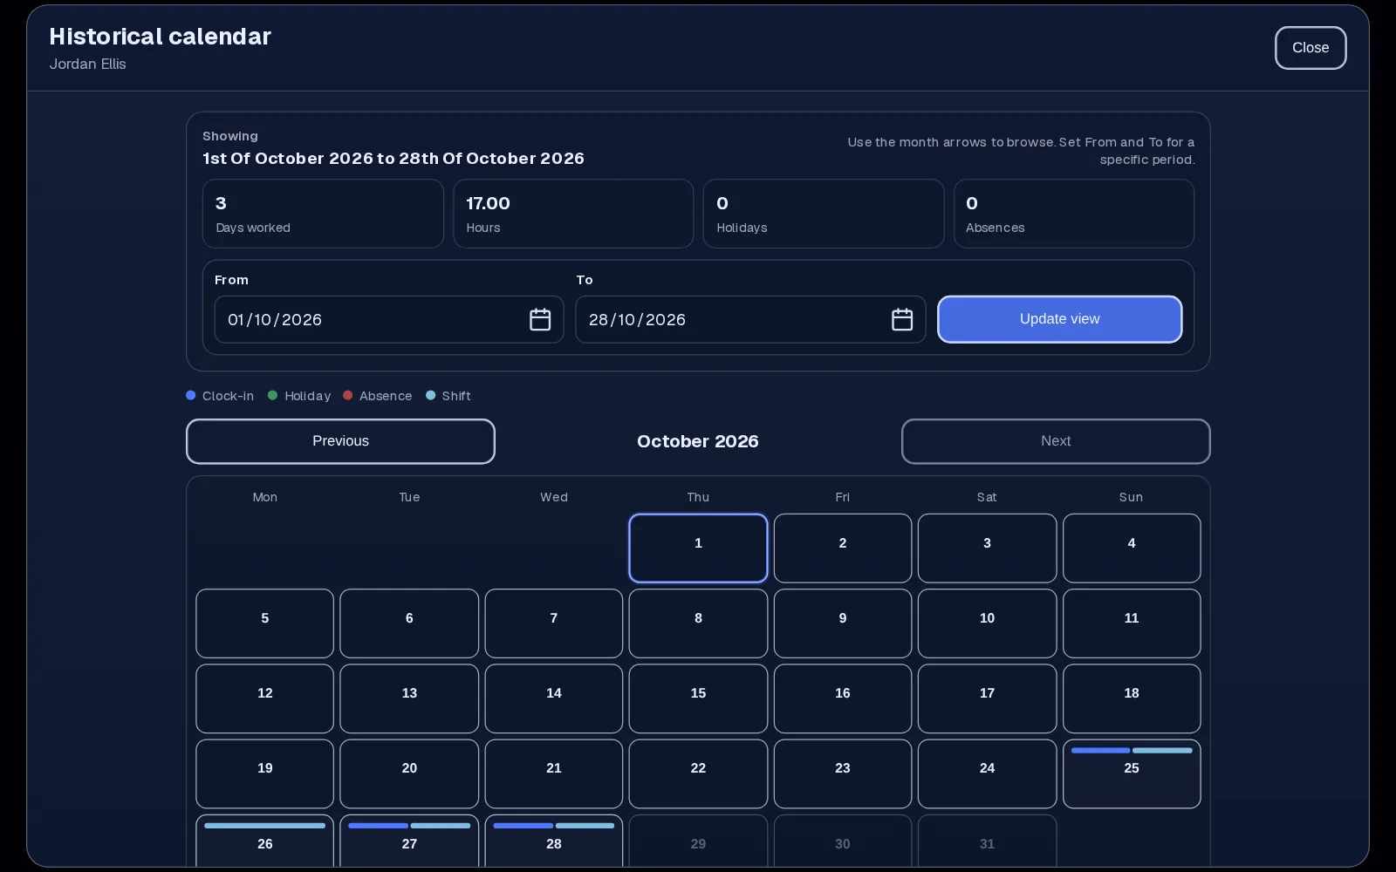The height and width of the screenshot is (872, 1396).
Task: Pick day 24 in the calendar grid
Action: tap(987, 774)
